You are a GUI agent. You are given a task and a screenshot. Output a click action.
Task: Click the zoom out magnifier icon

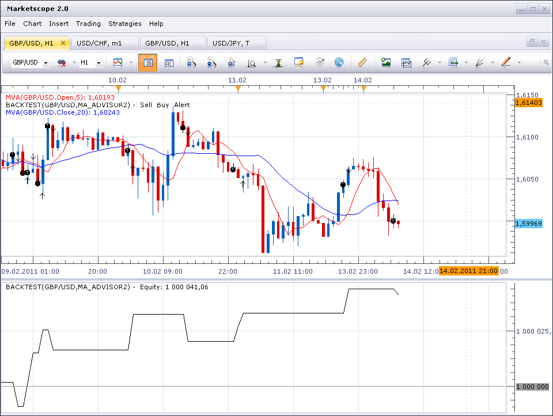point(211,63)
